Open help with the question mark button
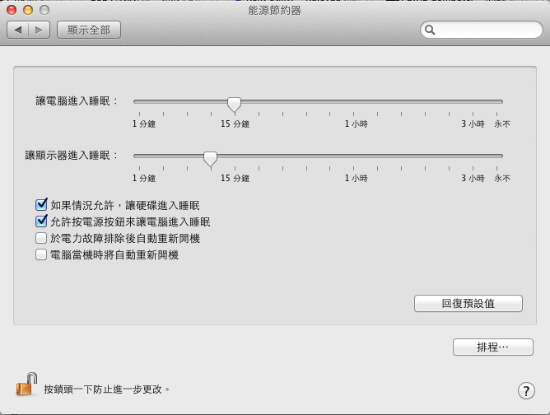Viewport: 550px width, 415px height. [526, 390]
